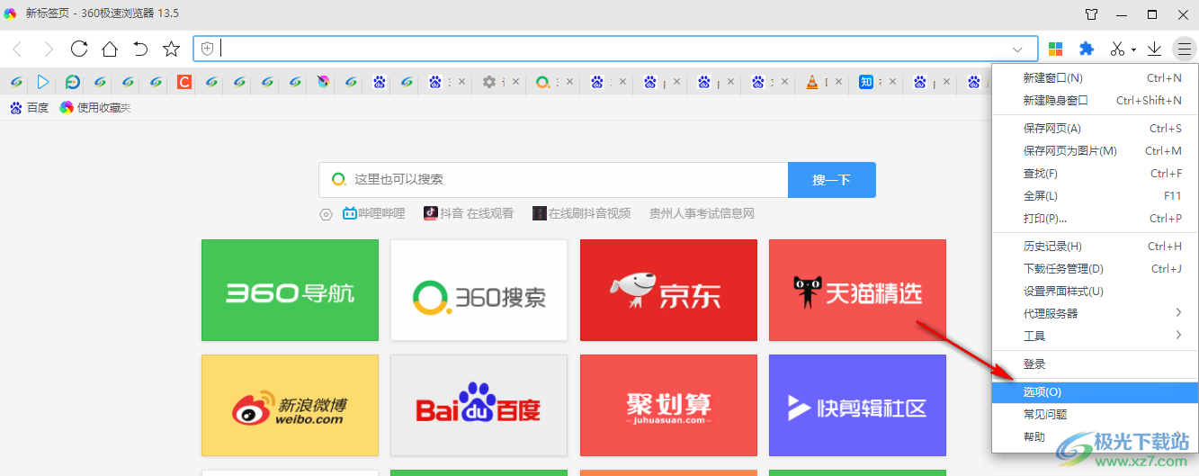This screenshot has height=476, width=1199.
Task: Bookmark page with the star icon
Action: pos(171,49)
